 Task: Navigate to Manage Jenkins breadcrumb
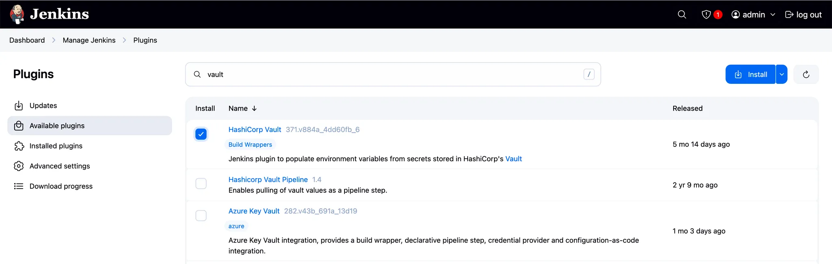click(x=89, y=40)
